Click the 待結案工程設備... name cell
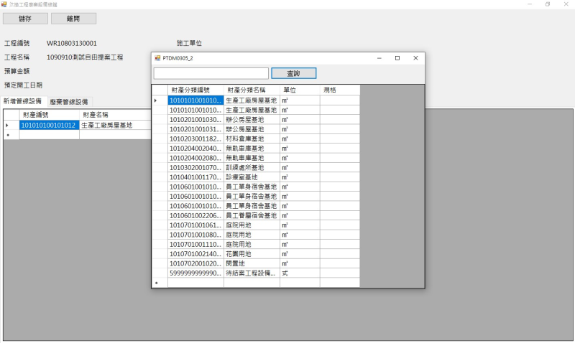 click(252, 273)
